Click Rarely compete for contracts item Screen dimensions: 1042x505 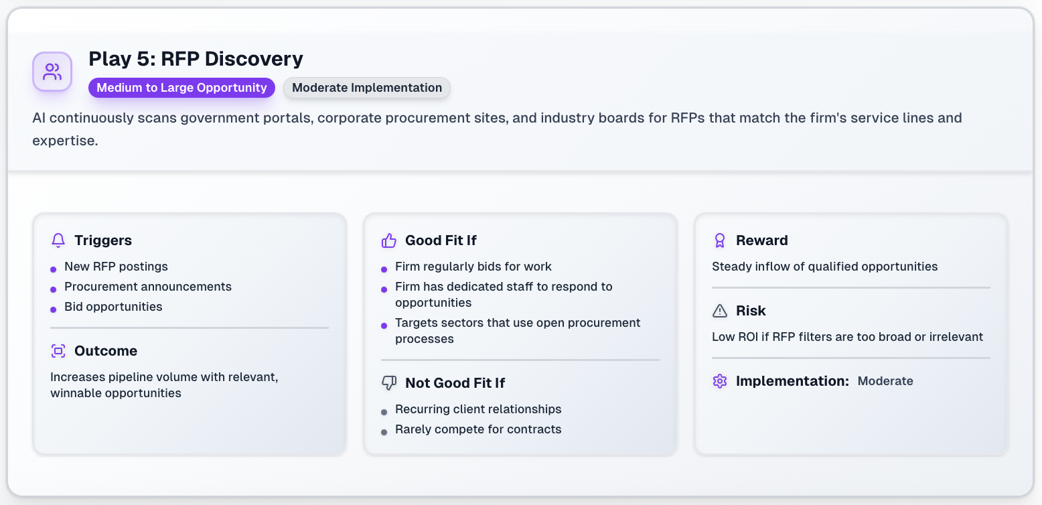pos(478,429)
